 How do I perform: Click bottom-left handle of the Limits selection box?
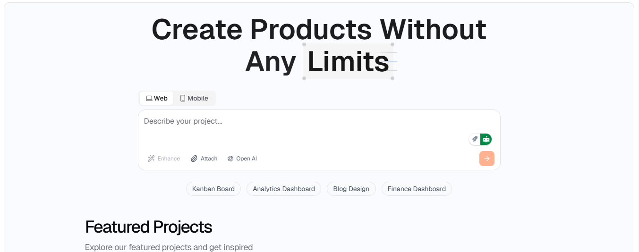pos(304,78)
